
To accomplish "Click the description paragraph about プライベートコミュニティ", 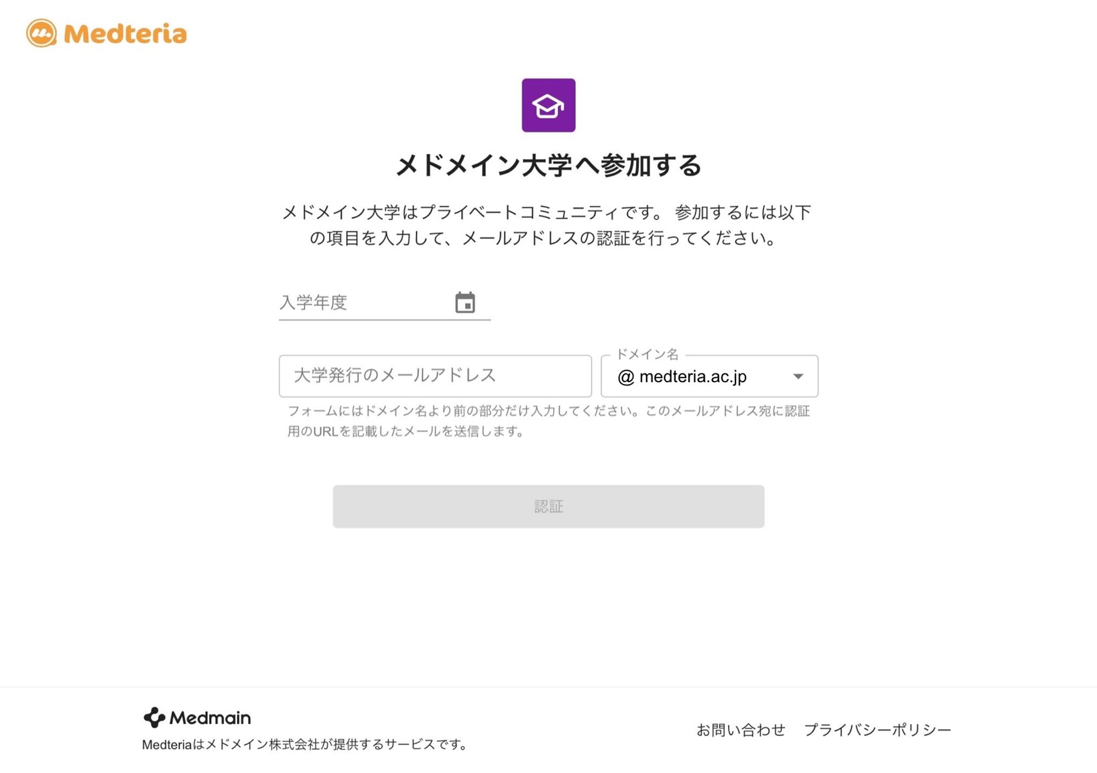I will click(x=546, y=225).
